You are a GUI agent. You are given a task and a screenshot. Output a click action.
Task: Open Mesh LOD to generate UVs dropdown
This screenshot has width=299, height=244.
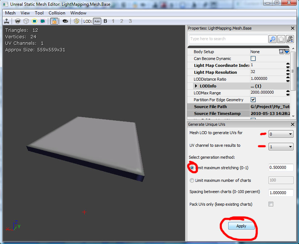point(281,134)
